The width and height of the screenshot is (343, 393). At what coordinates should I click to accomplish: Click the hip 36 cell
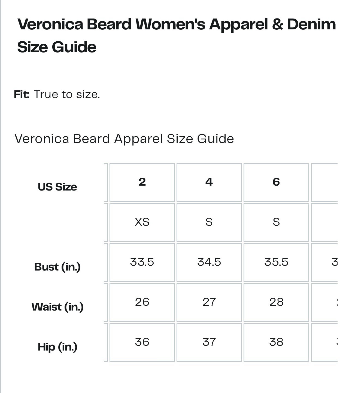[142, 342]
